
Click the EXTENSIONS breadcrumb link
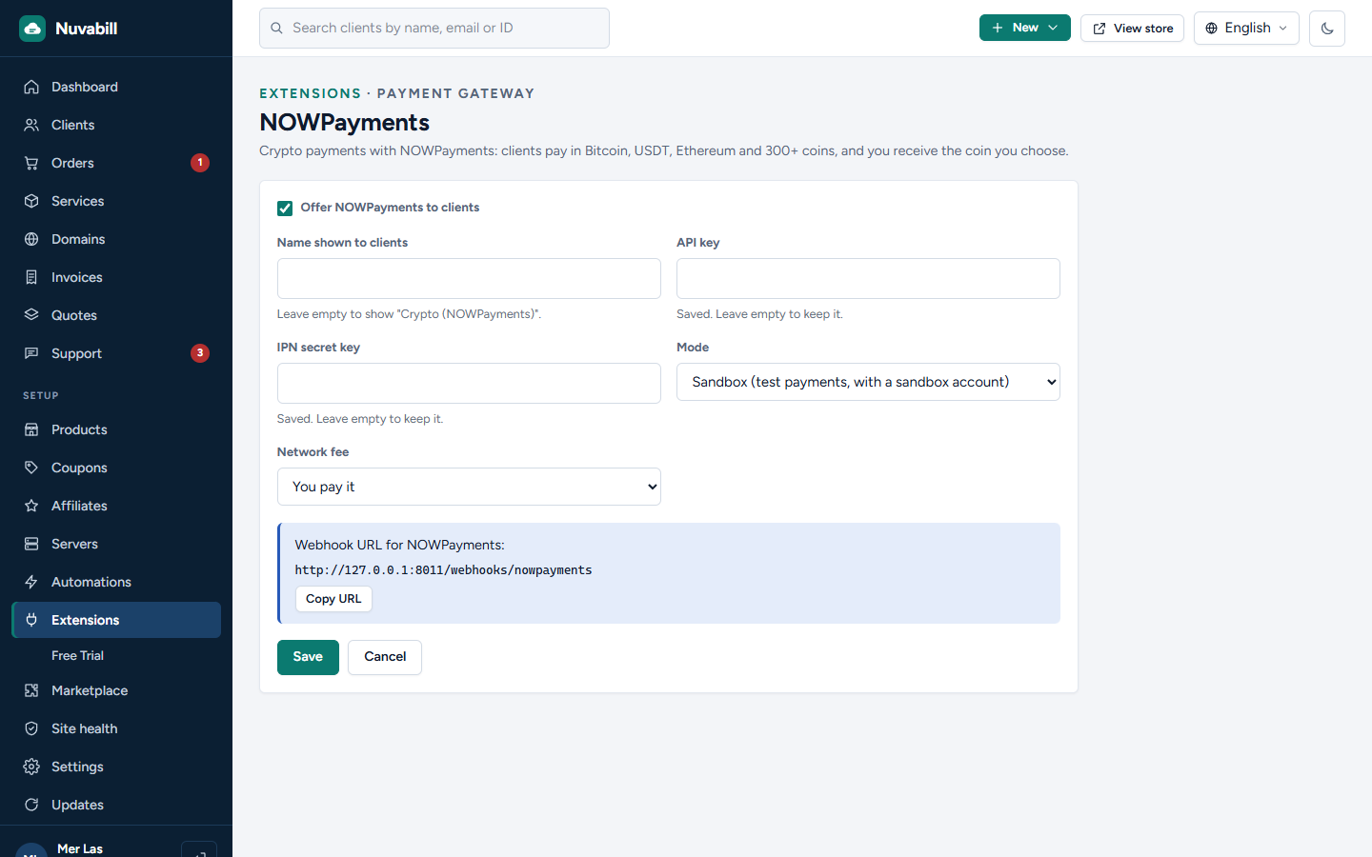pos(311,93)
